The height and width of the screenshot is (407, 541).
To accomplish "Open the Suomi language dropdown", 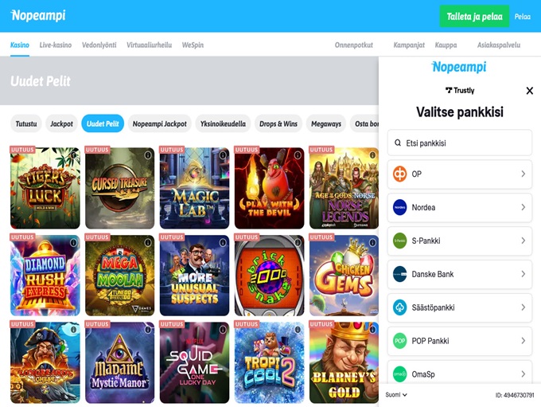I will (396, 394).
